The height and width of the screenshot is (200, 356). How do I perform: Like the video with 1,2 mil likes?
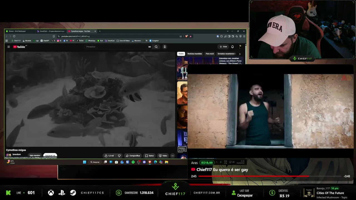(109, 156)
